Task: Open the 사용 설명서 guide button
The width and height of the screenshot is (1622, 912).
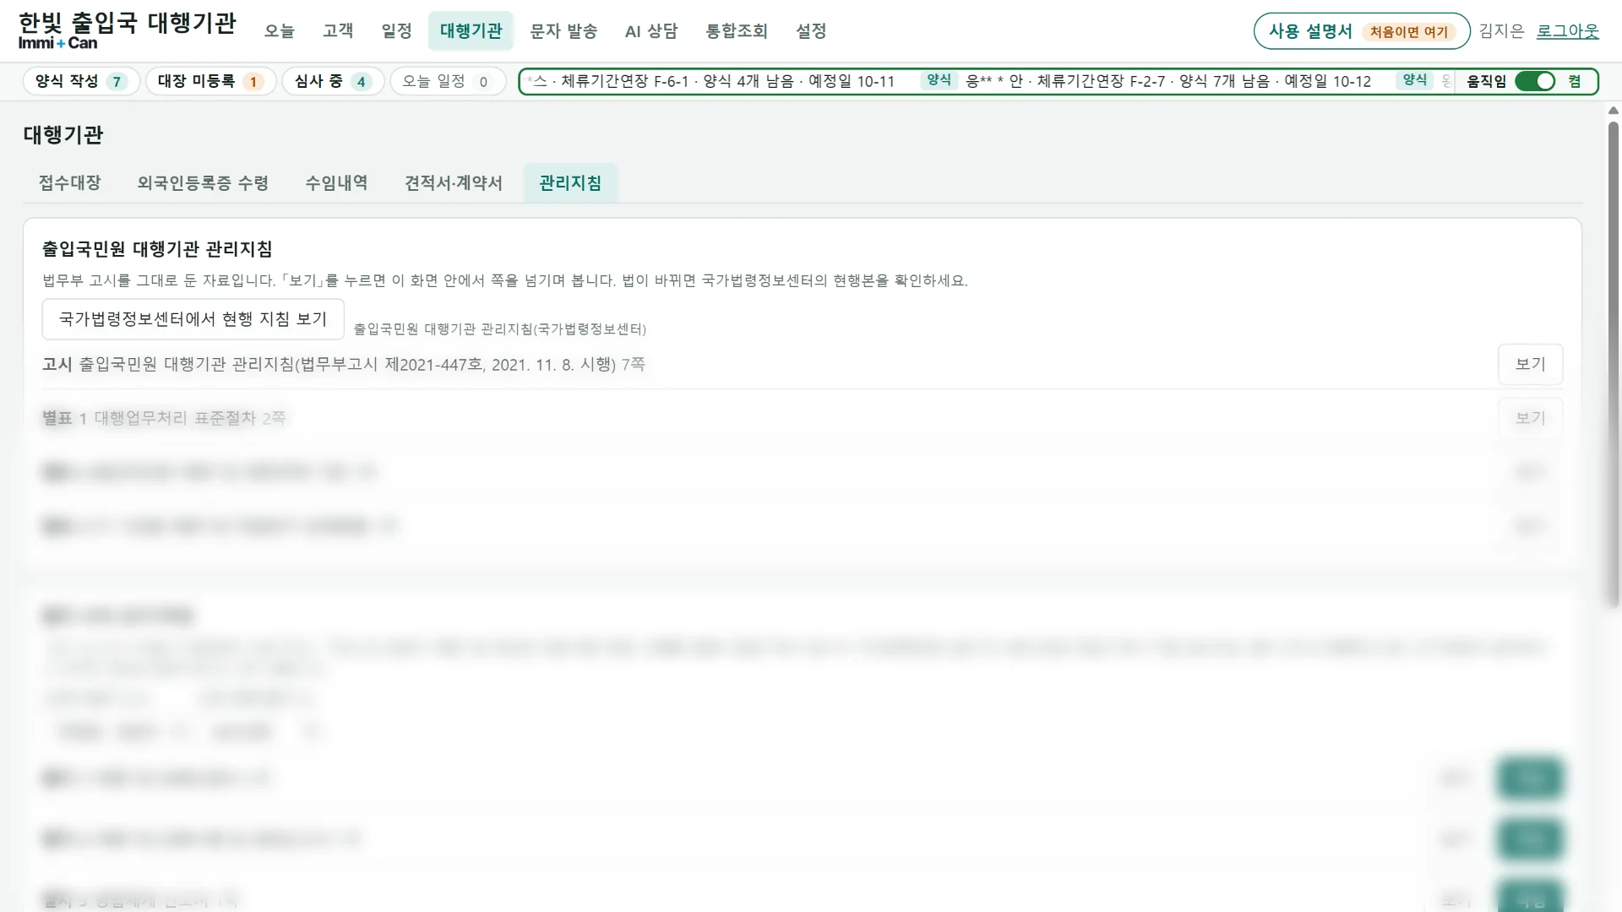Action: pos(1361,31)
